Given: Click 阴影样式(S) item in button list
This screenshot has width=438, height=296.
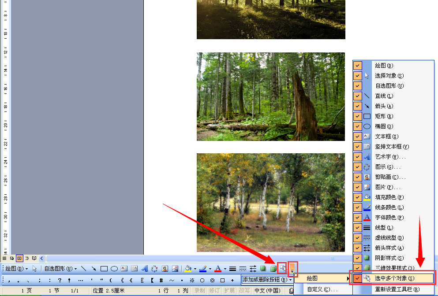Looking at the screenshot, I should 393,258.
